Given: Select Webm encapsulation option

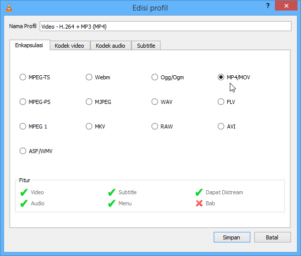Looking at the screenshot, I should [89, 77].
